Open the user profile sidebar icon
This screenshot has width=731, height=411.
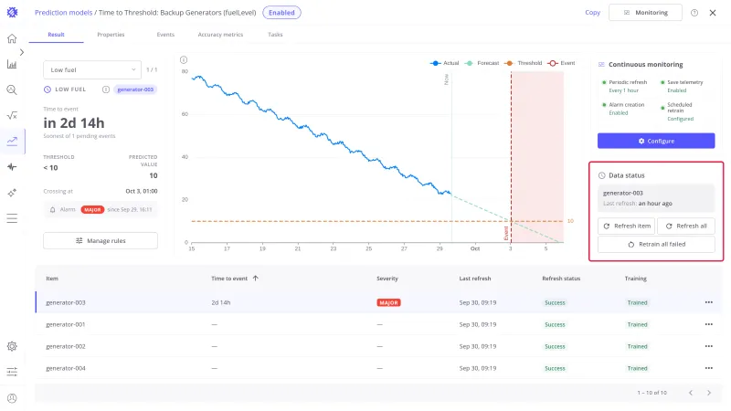[12, 398]
